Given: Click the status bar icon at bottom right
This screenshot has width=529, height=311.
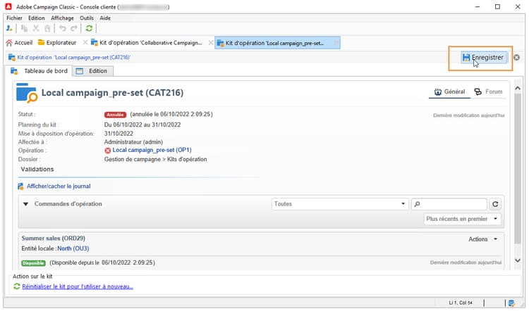Looking at the screenshot, I should pos(511,303).
